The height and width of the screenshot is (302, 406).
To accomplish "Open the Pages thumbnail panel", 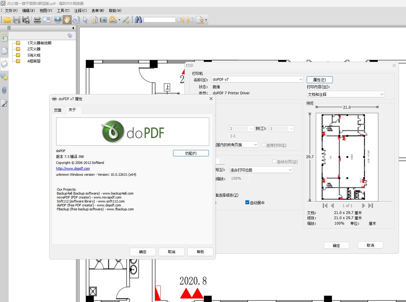I will [4, 51].
